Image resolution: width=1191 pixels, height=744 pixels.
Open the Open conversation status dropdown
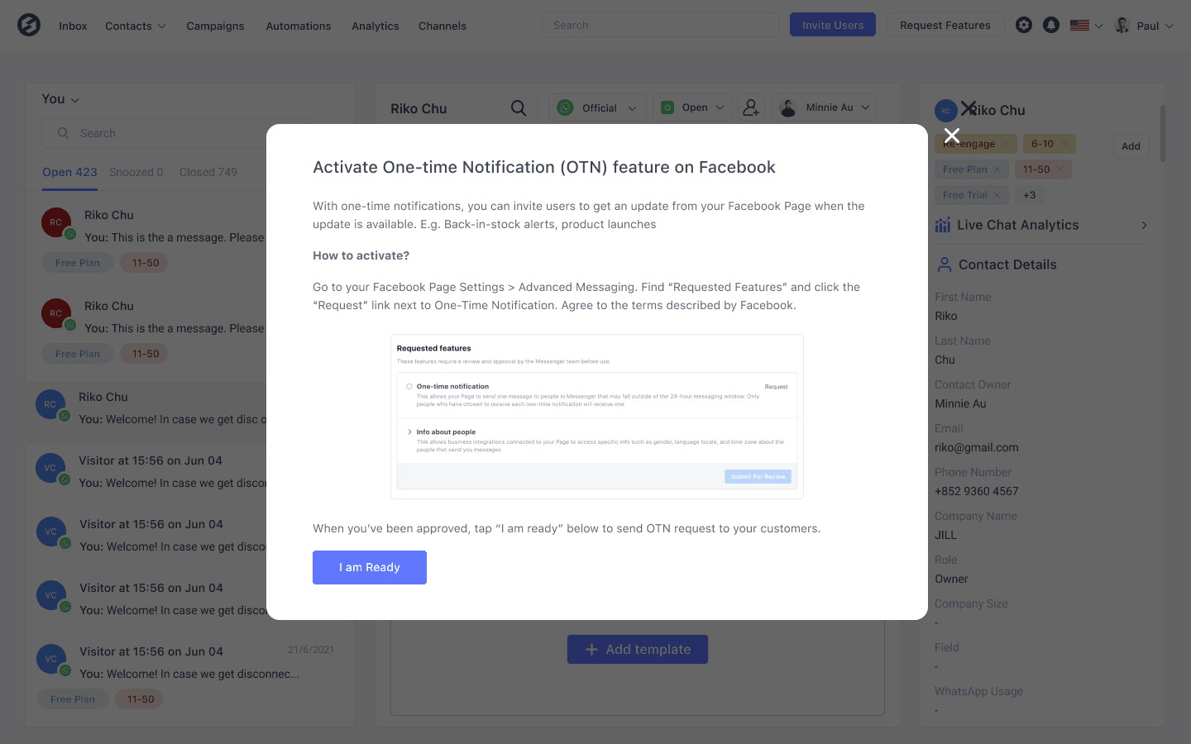[x=691, y=107]
